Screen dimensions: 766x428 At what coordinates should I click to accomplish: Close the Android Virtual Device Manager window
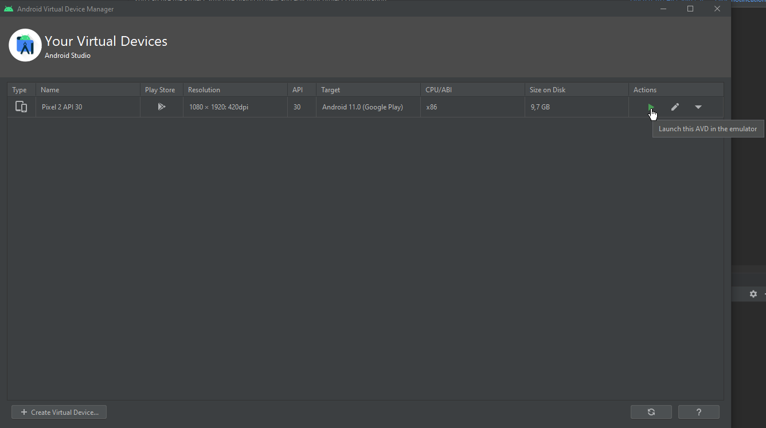pyautogui.click(x=717, y=9)
